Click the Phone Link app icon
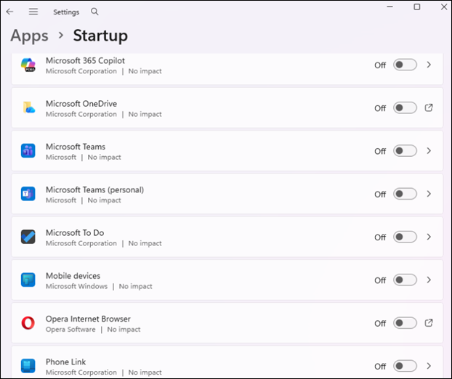 (x=28, y=366)
